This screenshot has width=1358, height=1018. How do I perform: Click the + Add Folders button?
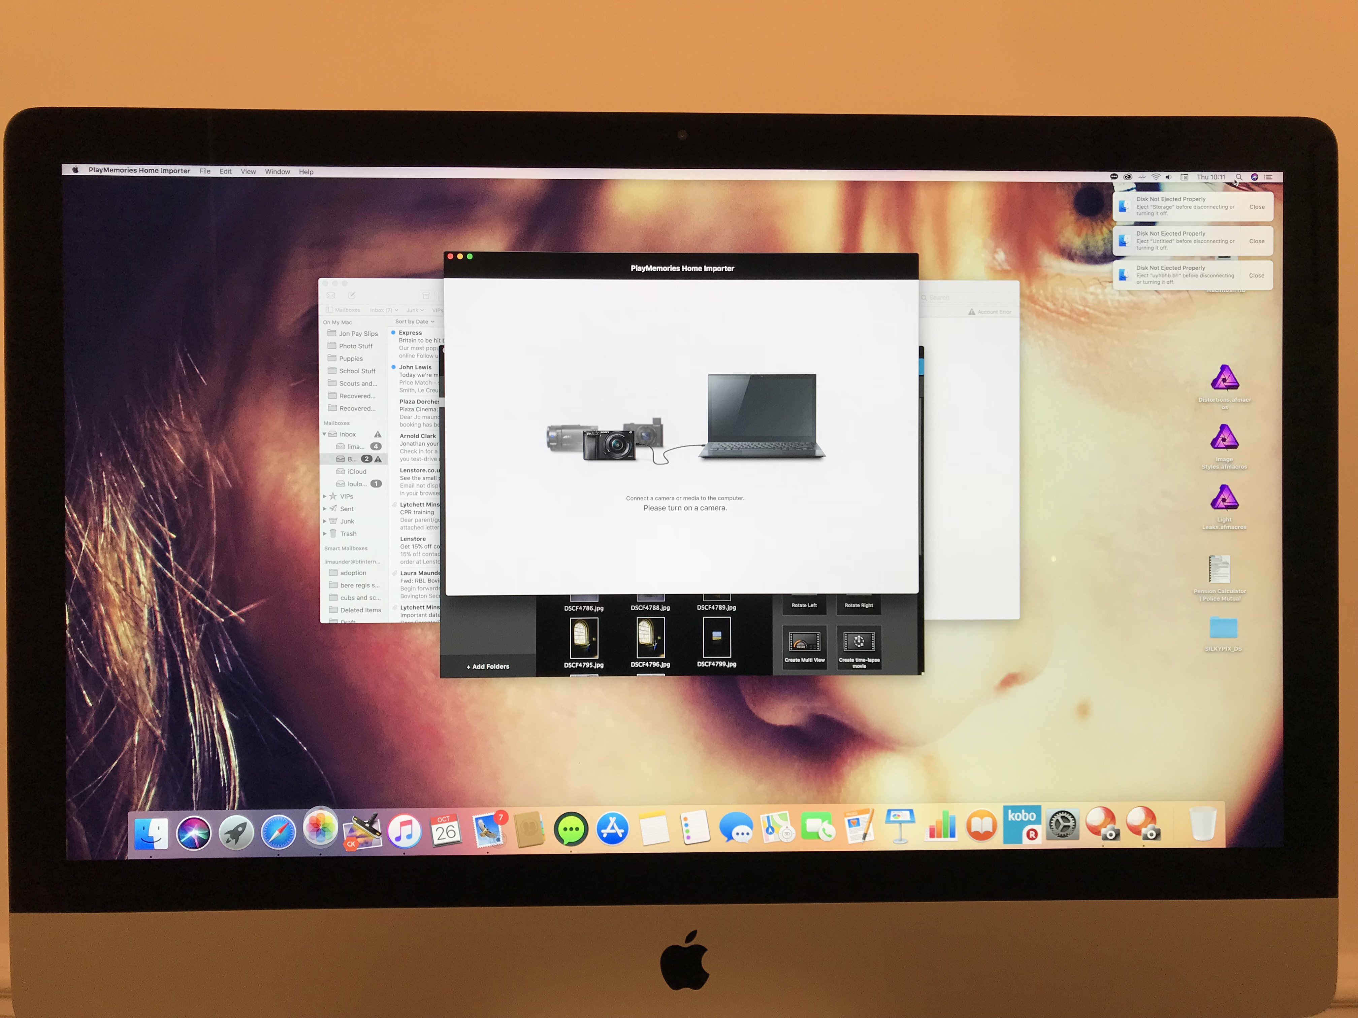[488, 667]
